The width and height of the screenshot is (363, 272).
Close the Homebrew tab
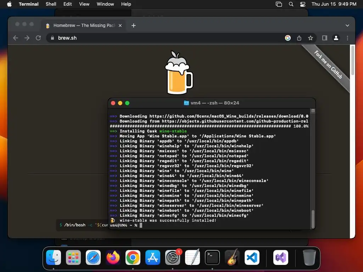point(120,25)
